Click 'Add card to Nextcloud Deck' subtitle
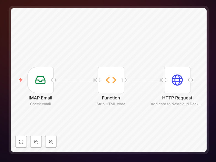This screenshot has height=162, width=216. (x=177, y=104)
